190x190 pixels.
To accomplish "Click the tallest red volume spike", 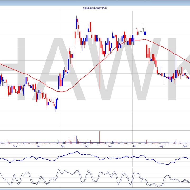I will pos(100,137).
